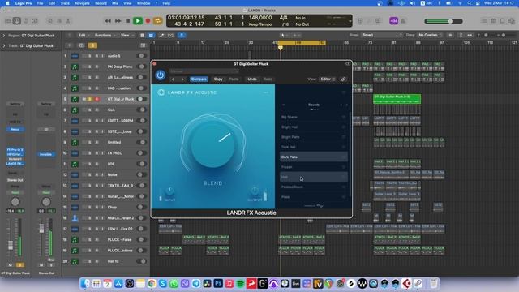Click the yellow global solo S button
This screenshot has height=292, width=519.
(x=92, y=45)
